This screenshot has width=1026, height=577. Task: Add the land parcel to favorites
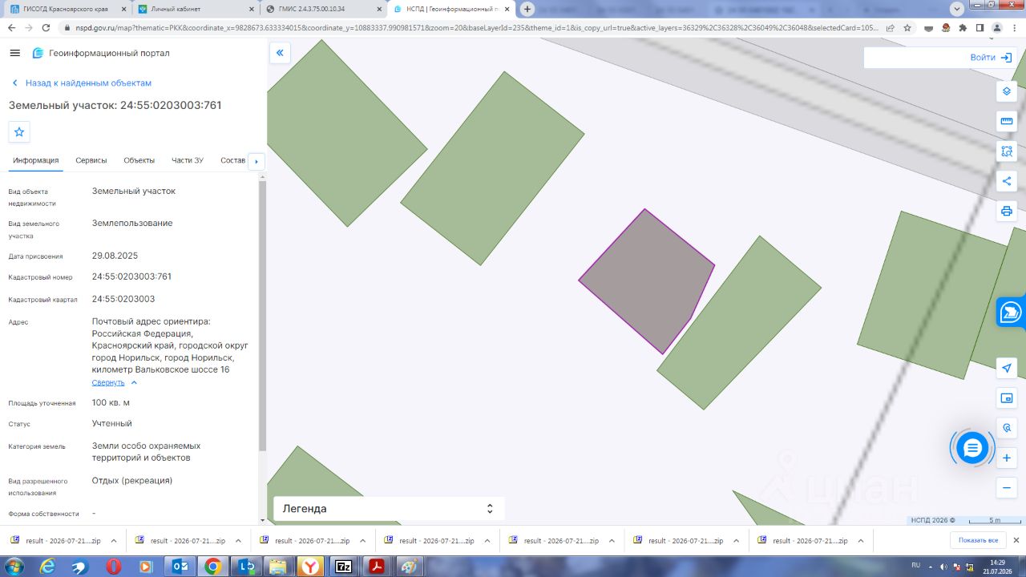click(19, 131)
